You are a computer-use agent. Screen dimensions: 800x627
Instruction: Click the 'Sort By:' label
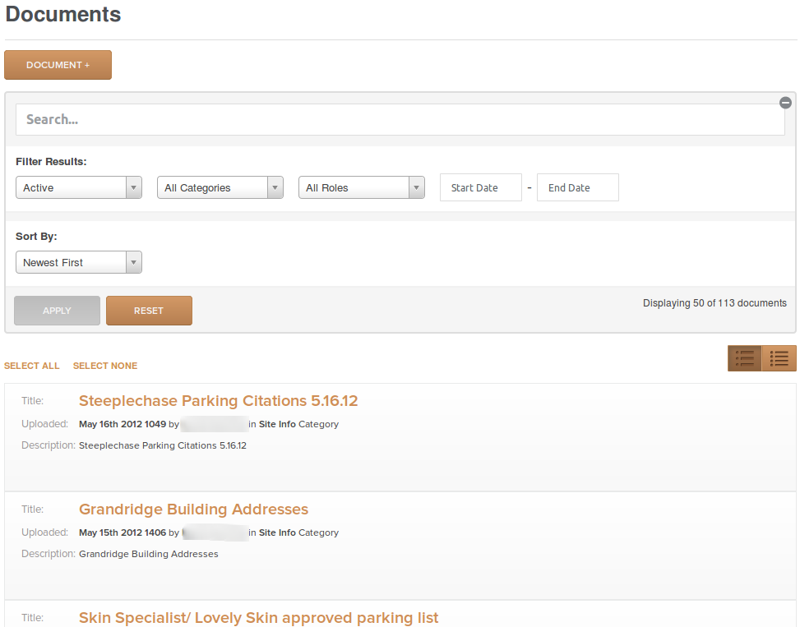(x=36, y=237)
